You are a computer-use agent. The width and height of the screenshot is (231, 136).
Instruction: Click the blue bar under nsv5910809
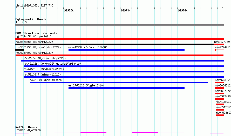124,77
